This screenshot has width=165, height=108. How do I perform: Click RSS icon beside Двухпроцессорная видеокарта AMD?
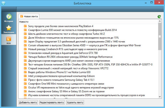pos(25,61)
